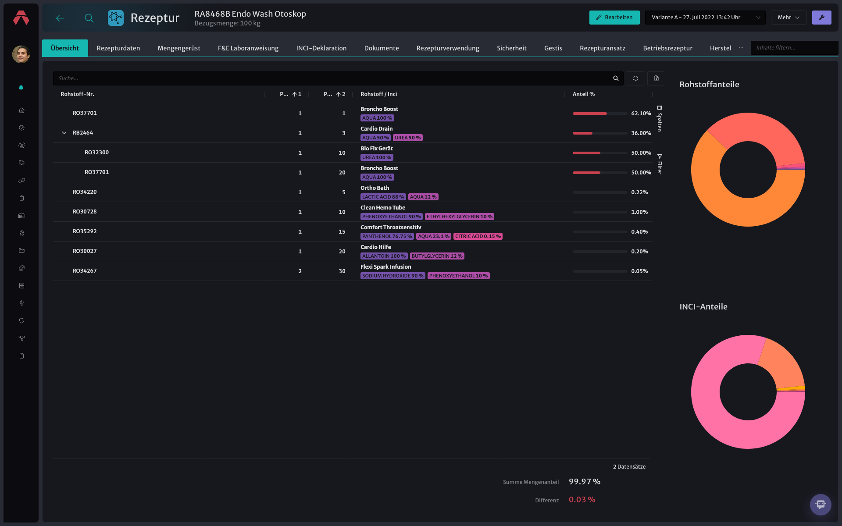Expand the Mehr dropdown menu
The width and height of the screenshot is (842, 526).
[x=788, y=18]
